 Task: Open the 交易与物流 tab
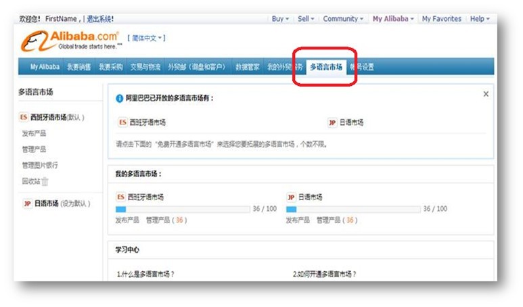coord(145,67)
